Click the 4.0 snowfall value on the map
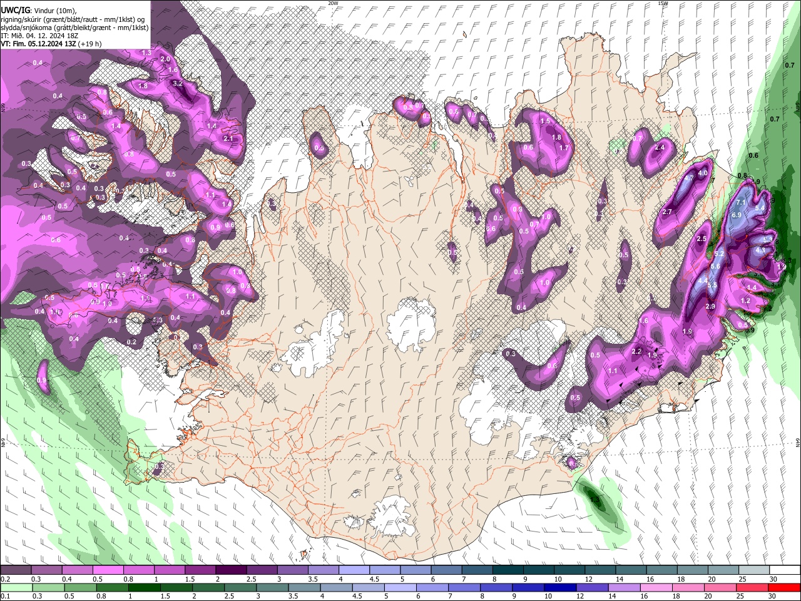The height and width of the screenshot is (601, 801). pyautogui.click(x=703, y=173)
